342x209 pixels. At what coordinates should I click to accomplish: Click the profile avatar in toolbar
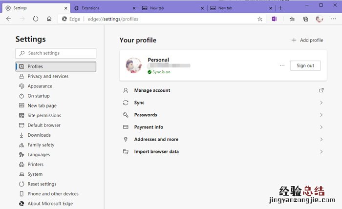click(320, 19)
